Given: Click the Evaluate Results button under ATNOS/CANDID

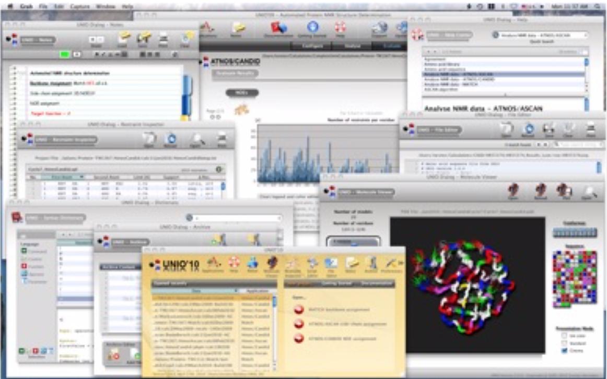Looking at the screenshot, I should tap(236, 73).
